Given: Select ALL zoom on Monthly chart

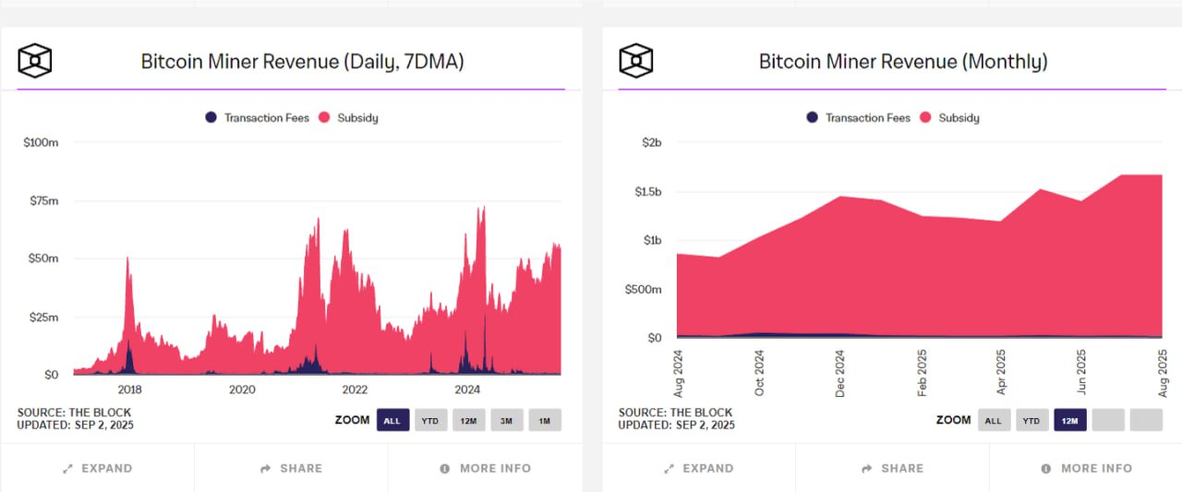Looking at the screenshot, I should (x=994, y=420).
